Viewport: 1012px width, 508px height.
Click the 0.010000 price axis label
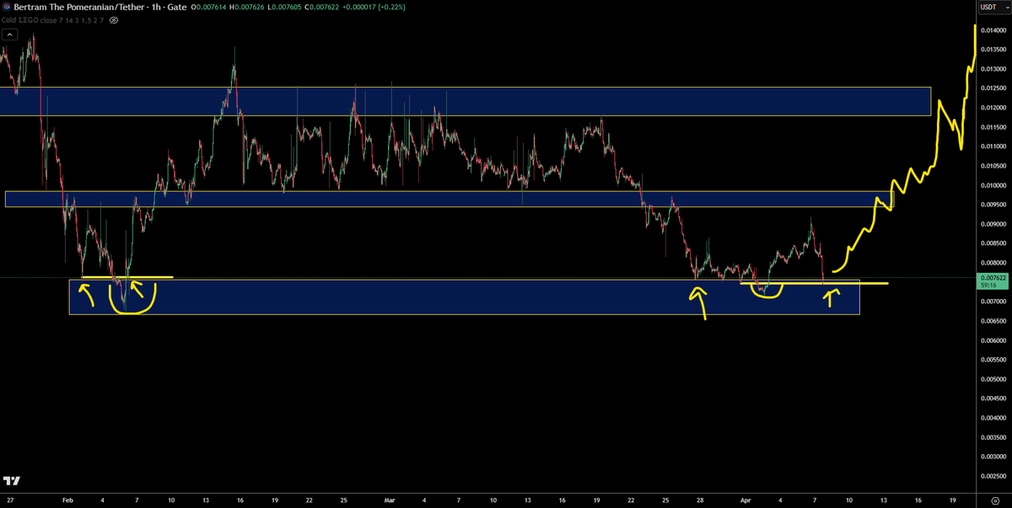[x=992, y=184]
